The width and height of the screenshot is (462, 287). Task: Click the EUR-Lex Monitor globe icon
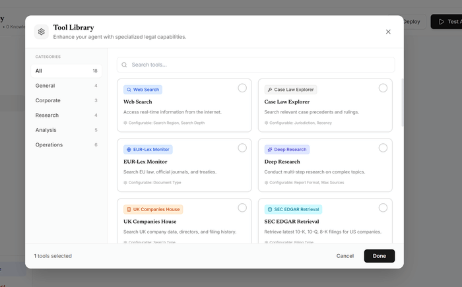[129, 149]
